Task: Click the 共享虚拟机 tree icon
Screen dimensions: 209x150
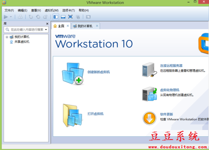Action: click(x=11, y=42)
